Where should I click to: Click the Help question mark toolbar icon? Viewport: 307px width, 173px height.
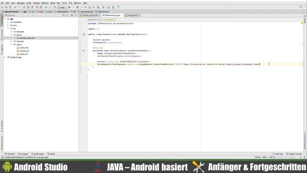point(118,7)
